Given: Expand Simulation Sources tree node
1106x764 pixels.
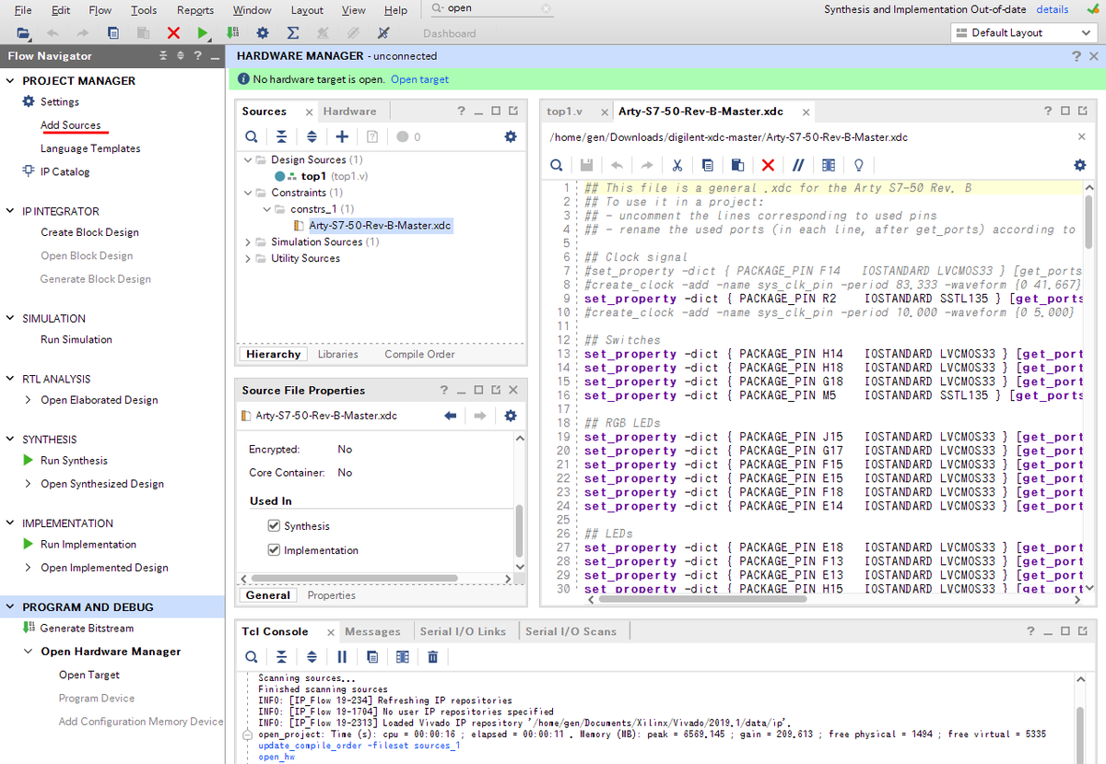Looking at the screenshot, I should pyautogui.click(x=248, y=242).
